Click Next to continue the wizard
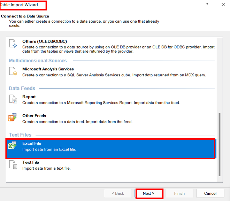 tap(148, 193)
